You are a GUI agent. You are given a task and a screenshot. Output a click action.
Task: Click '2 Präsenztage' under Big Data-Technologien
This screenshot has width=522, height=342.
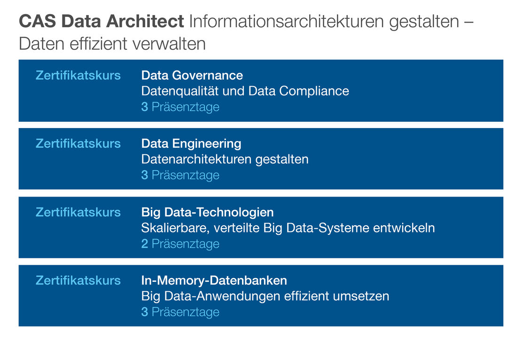(x=180, y=244)
